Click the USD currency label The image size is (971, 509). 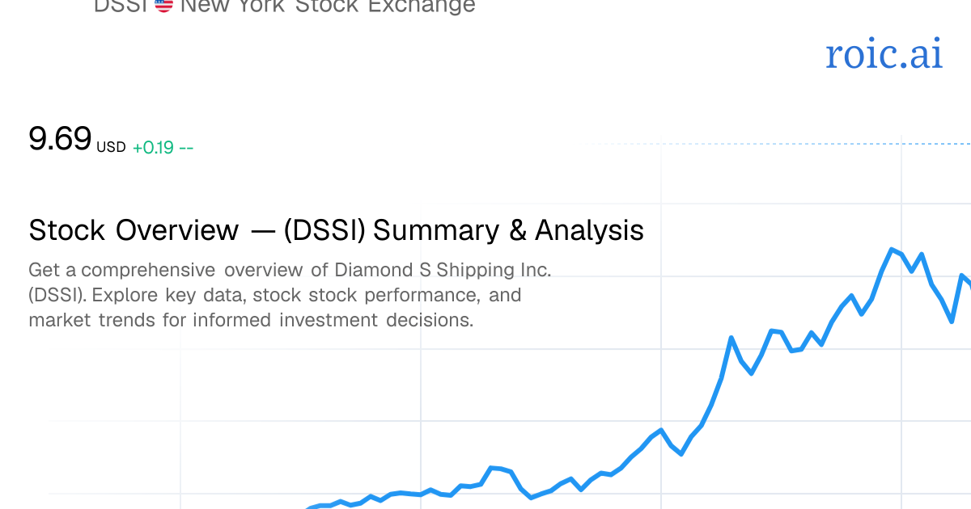click(111, 147)
